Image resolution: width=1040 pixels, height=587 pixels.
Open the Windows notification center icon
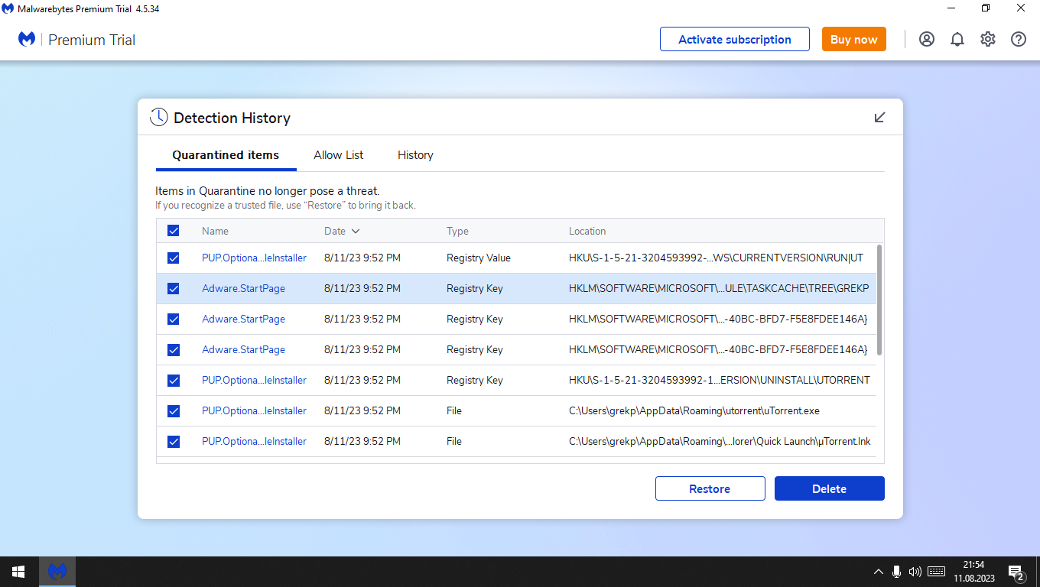tap(1017, 572)
